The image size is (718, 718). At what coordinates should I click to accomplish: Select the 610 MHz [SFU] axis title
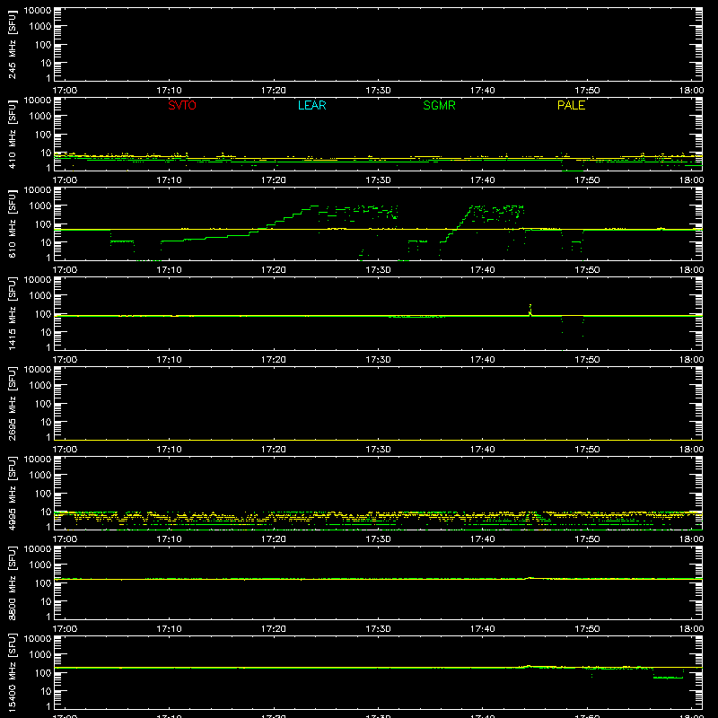click(x=12, y=224)
